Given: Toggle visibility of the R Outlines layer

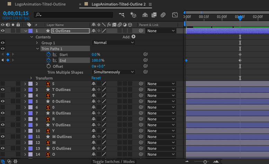Looking at the screenshot, I should coord(3,113).
